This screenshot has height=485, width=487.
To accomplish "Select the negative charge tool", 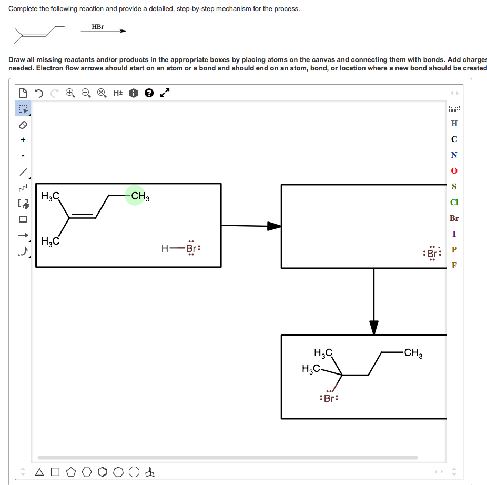I will 23,155.
